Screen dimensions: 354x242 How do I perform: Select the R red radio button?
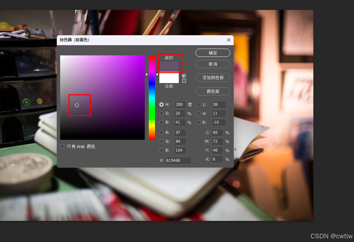pyautogui.click(x=161, y=133)
